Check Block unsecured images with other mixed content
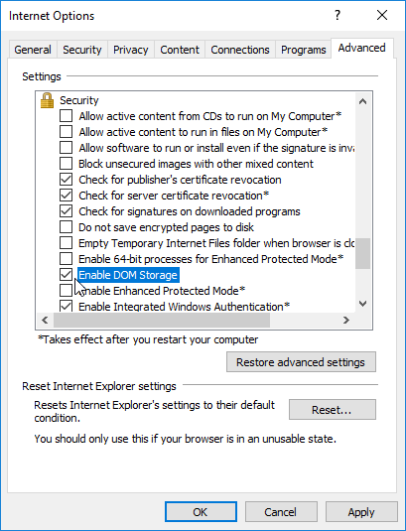 (x=66, y=164)
